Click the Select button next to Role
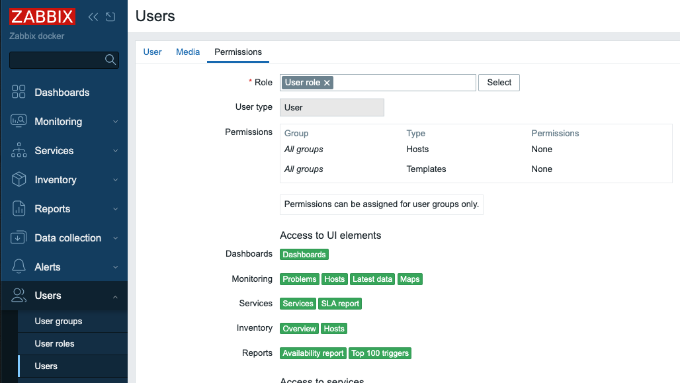Viewport: 680px width, 383px height. [x=499, y=82]
